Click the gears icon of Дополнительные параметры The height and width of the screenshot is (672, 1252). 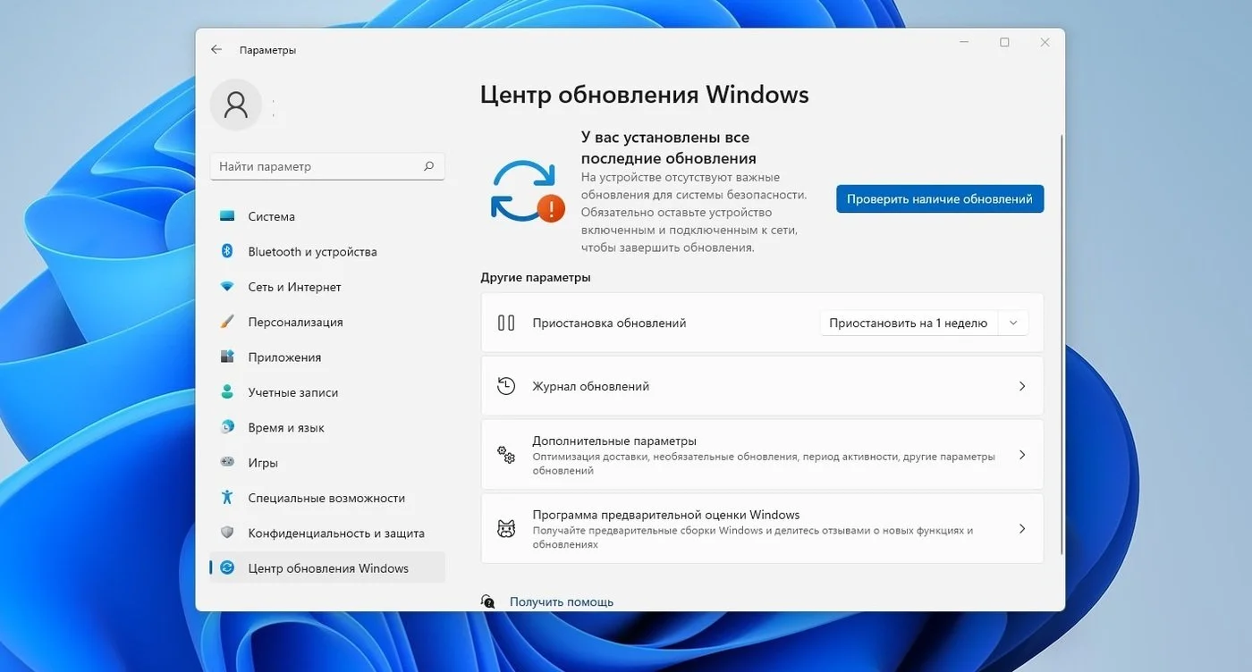tap(506, 455)
